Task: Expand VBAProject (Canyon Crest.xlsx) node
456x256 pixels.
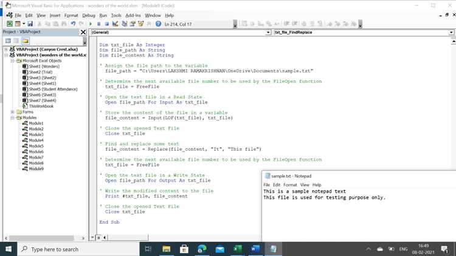Action: [x=6, y=49]
